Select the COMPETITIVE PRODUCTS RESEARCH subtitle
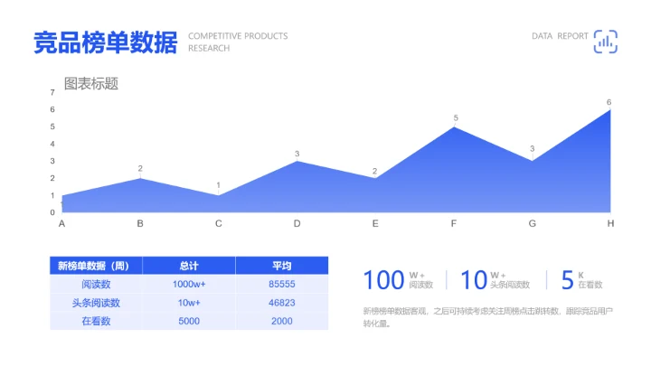 (x=238, y=42)
